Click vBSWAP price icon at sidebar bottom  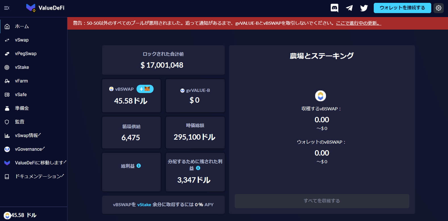(7, 215)
